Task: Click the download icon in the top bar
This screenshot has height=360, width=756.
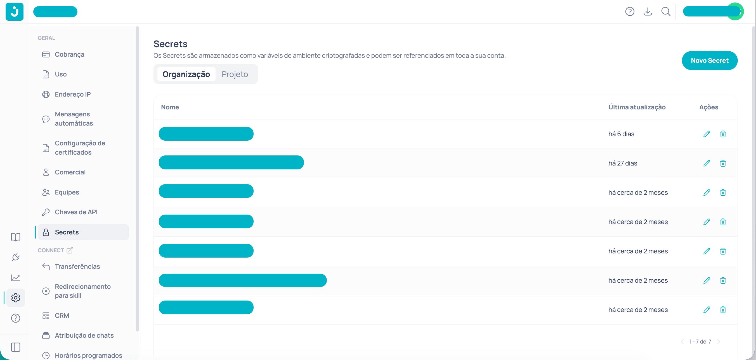Action: [x=648, y=11]
